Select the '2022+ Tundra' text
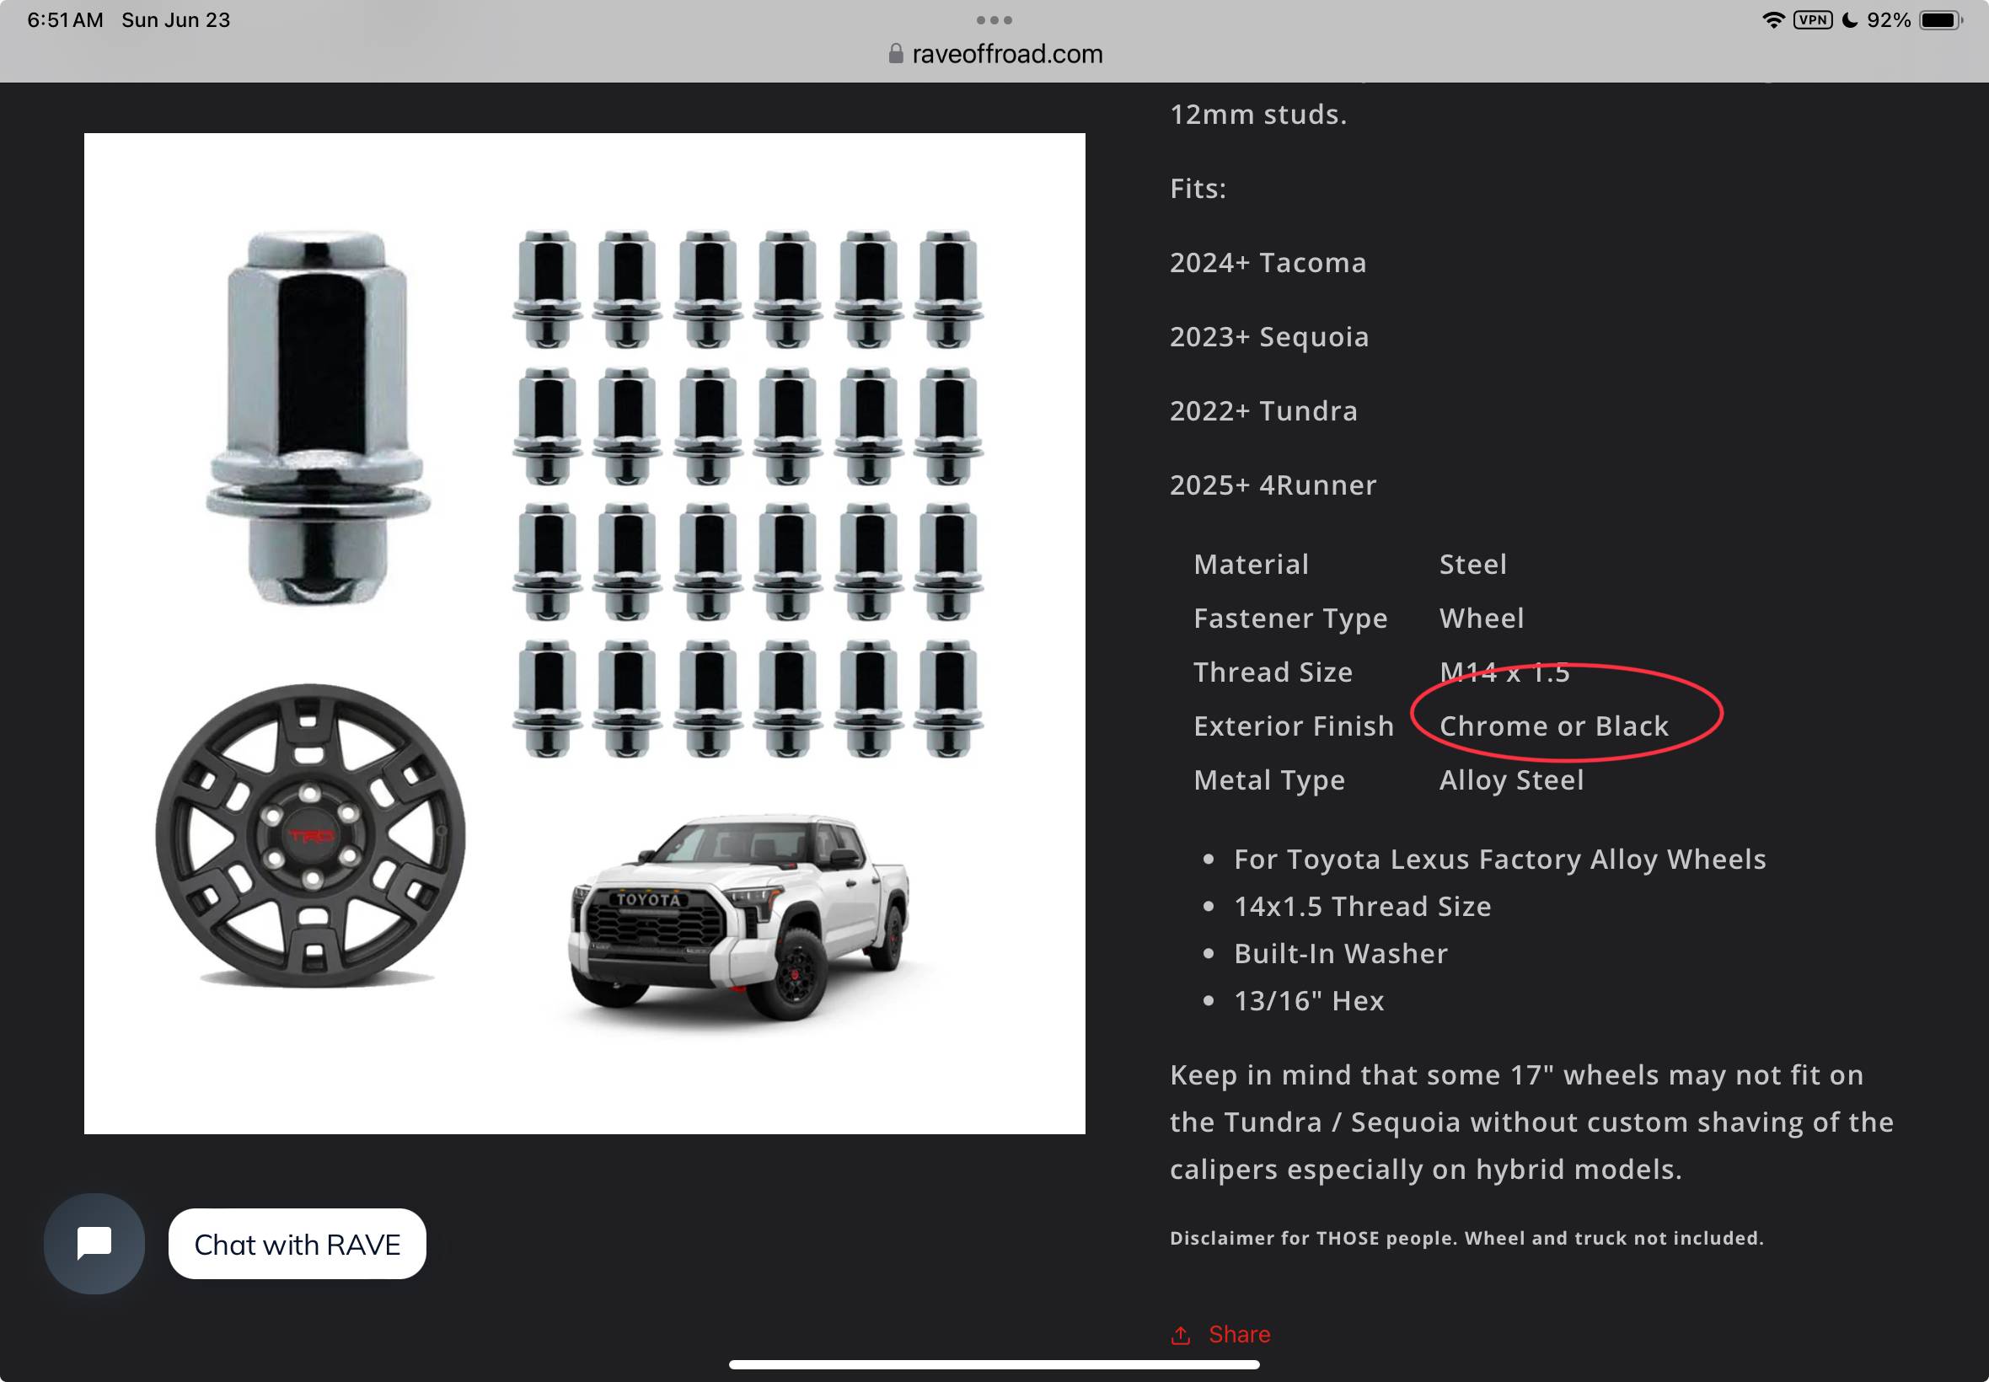The image size is (1989, 1382). (1263, 410)
